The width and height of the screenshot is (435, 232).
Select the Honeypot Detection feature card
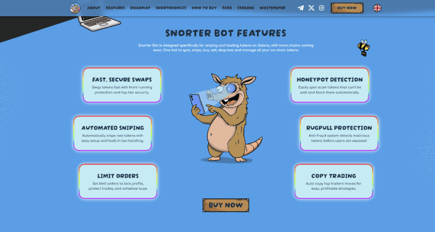pos(329,85)
